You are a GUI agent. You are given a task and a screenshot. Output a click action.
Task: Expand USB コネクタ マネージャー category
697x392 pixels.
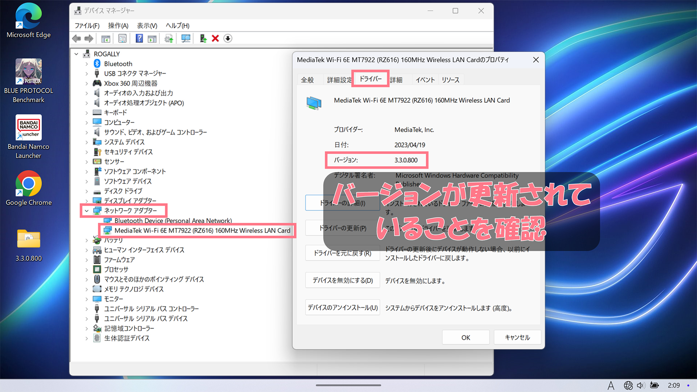pyautogui.click(x=86, y=74)
